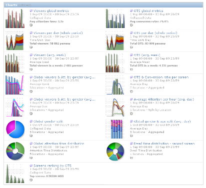Click the round icon under Dwell time distribution details
This screenshot has width=206, height=188.
coord(131,158)
